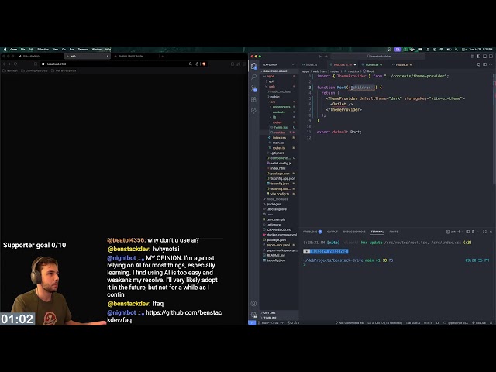Image resolution: width=496 pixels, height=372 pixels.
Task: Open the Web Development bookmarks folder
Action: point(64,71)
